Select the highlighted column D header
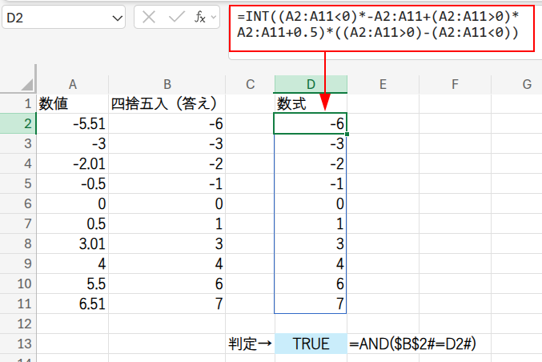This screenshot has height=362, width=542. pyautogui.click(x=311, y=84)
